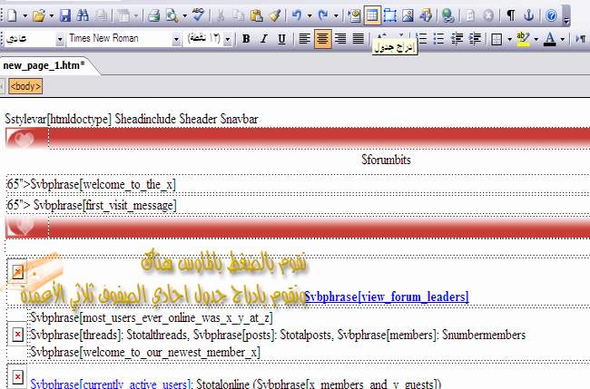Viewport: 590px width, 389px height.
Task: Follow the $vbphrase[view_forum_leaders] link
Action: tap(386, 297)
